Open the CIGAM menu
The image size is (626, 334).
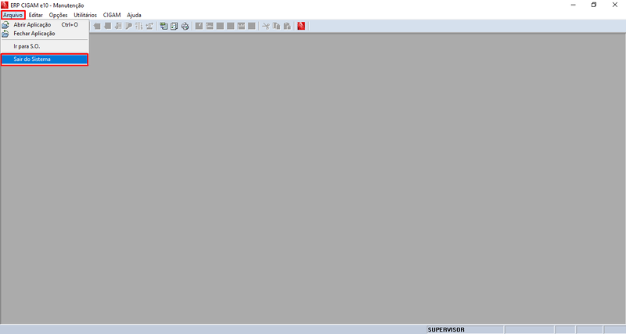click(112, 15)
